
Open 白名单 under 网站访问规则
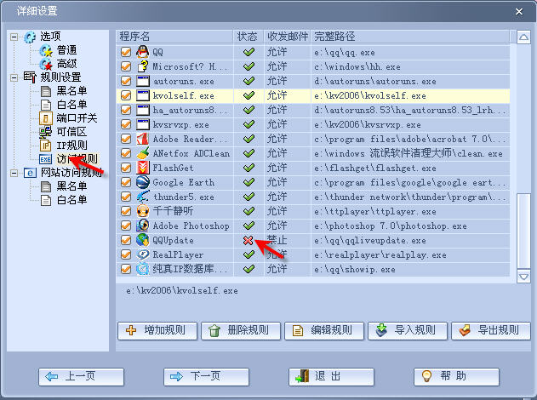(x=71, y=200)
